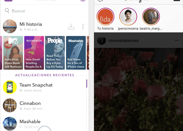183x131 pixels.
Task: Open the Mashable avatar in recent updates
Action: click(10, 123)
